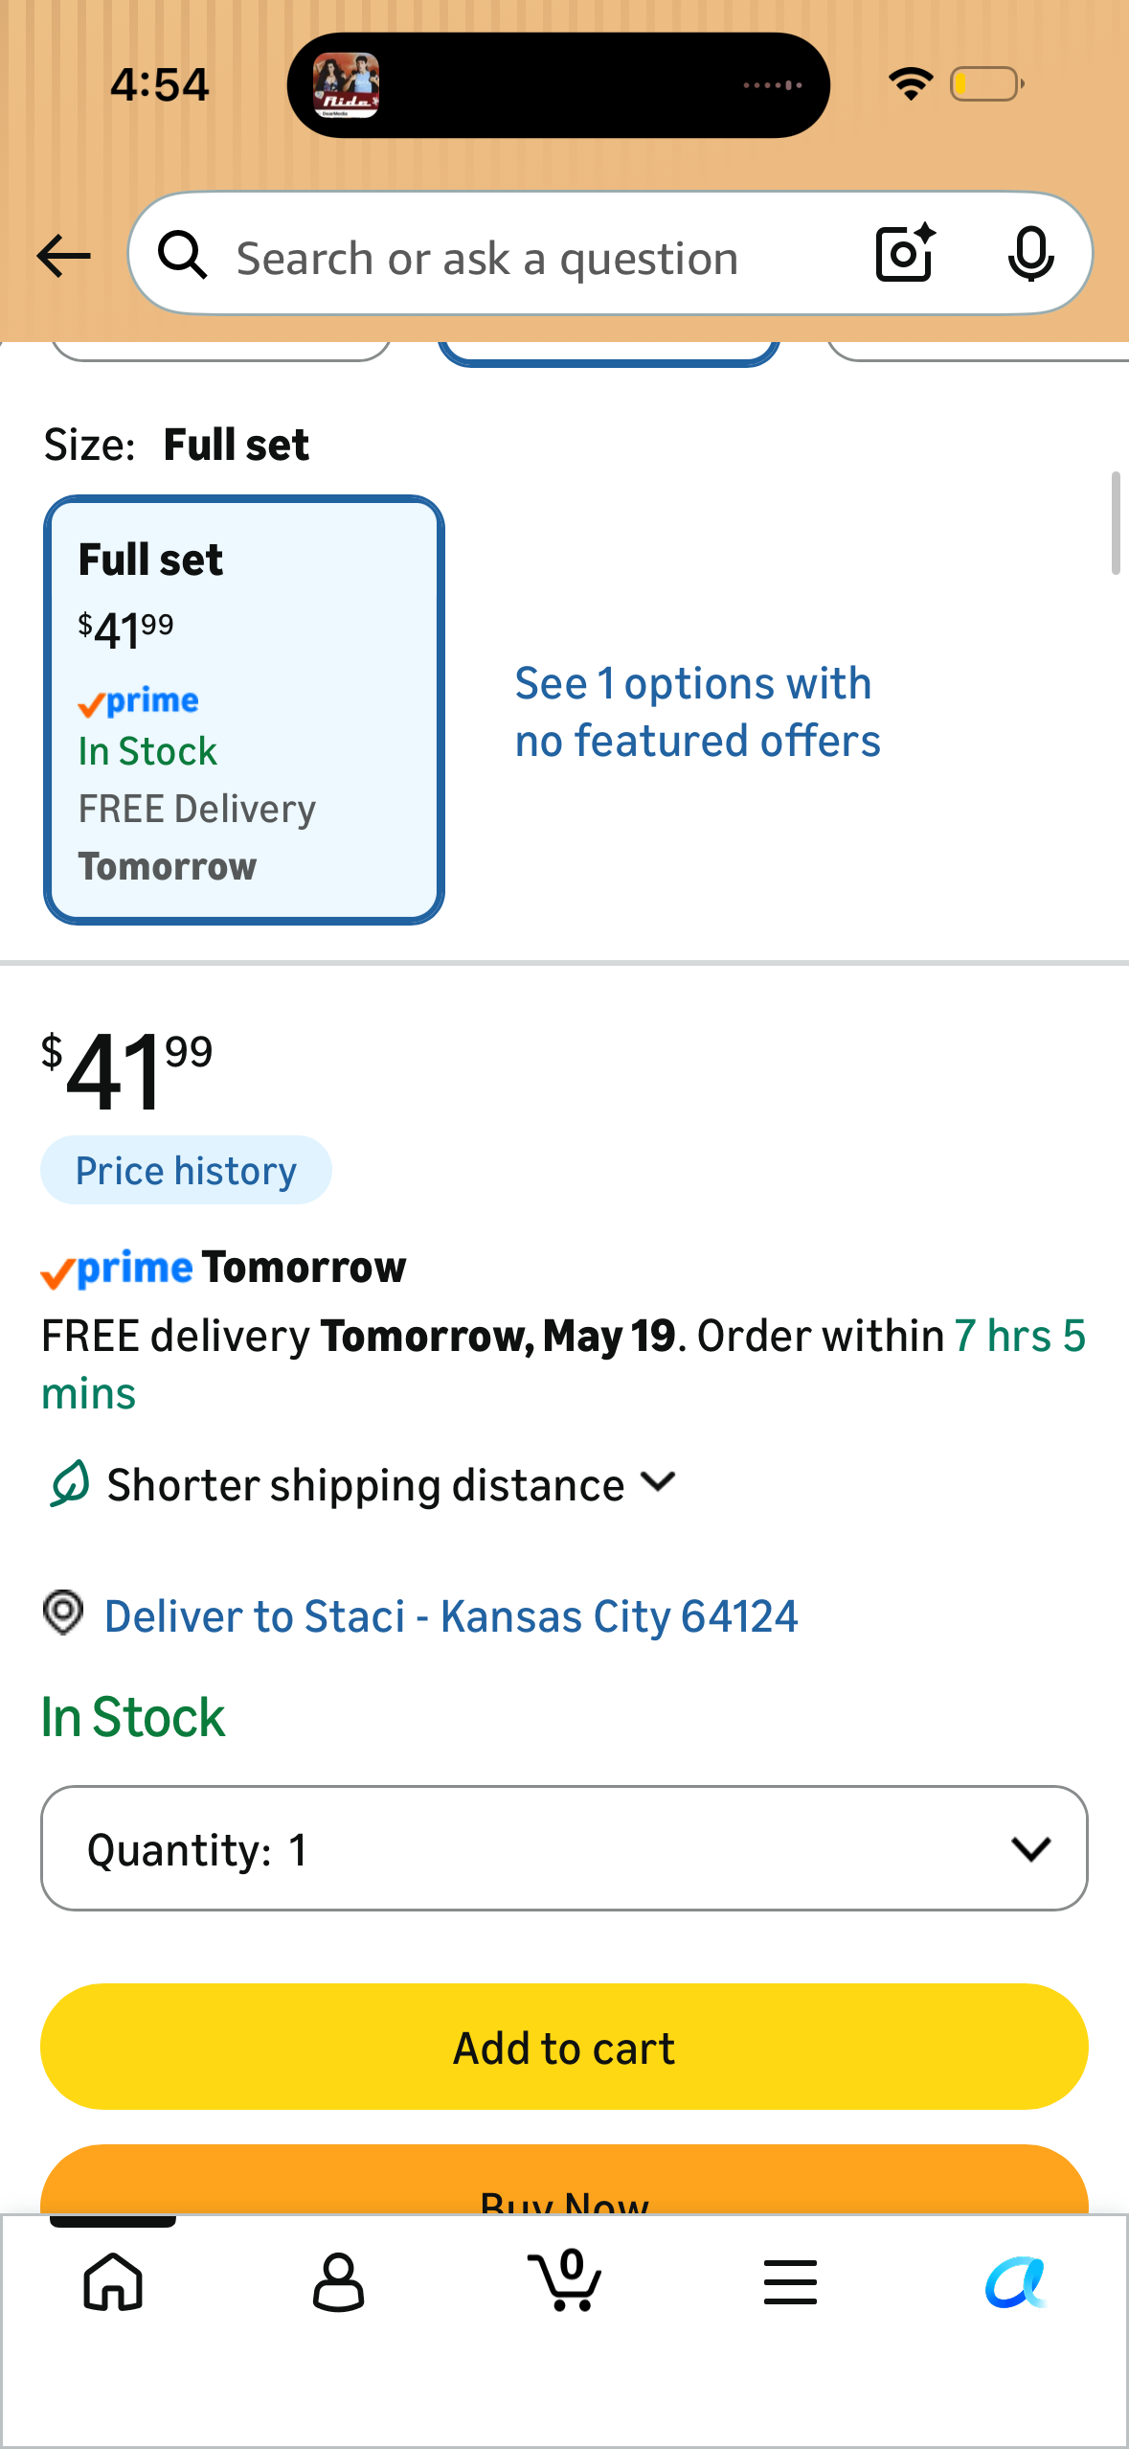The height and width of the screenshot is (2449, 1129).
Task: Click Add to cart button
Action: click(564, 2047)
